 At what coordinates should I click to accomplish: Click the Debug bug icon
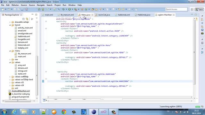[63, 9]
